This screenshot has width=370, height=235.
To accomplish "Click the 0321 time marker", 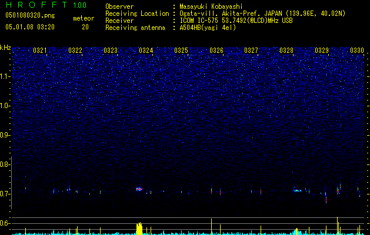I will point(40,51).
